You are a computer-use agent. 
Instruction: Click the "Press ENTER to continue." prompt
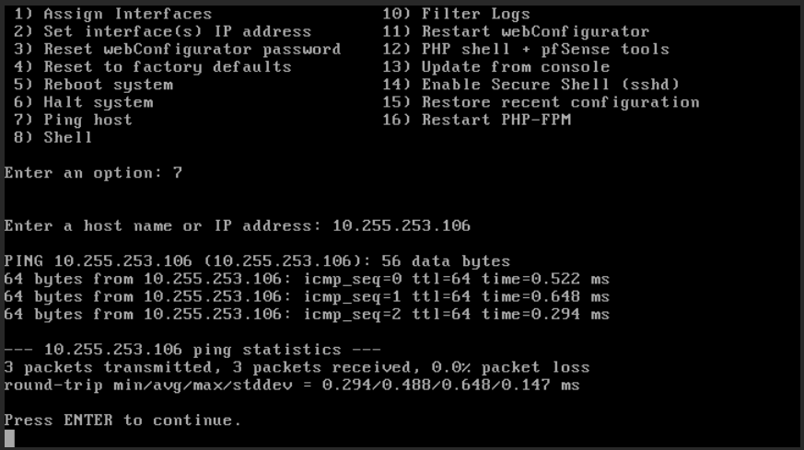tap(122, 420)
